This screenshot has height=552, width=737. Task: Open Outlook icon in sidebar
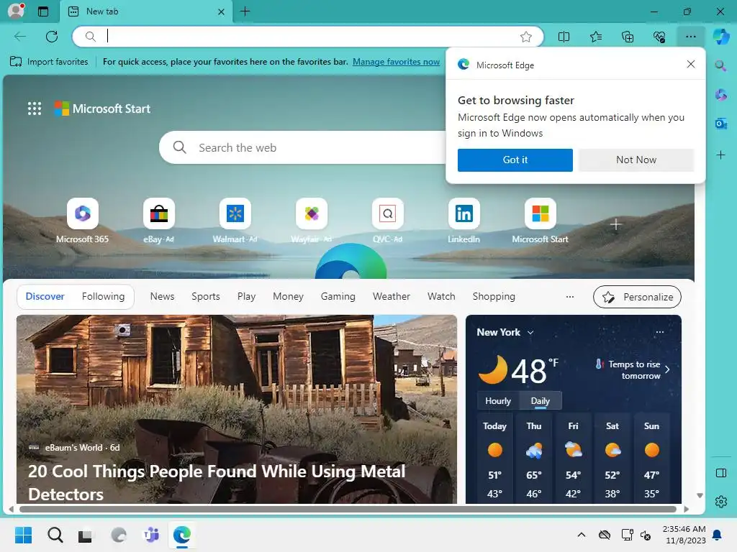720,124
